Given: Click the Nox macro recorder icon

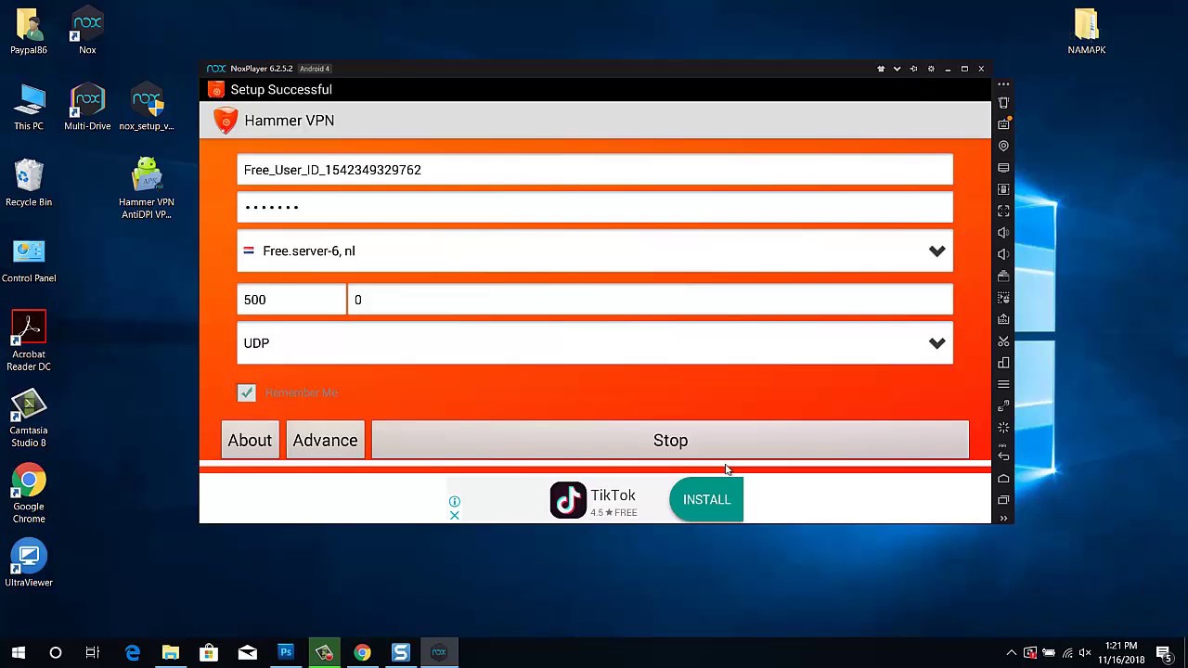Looking at the screenshot, I should (x=1003, y=298).
